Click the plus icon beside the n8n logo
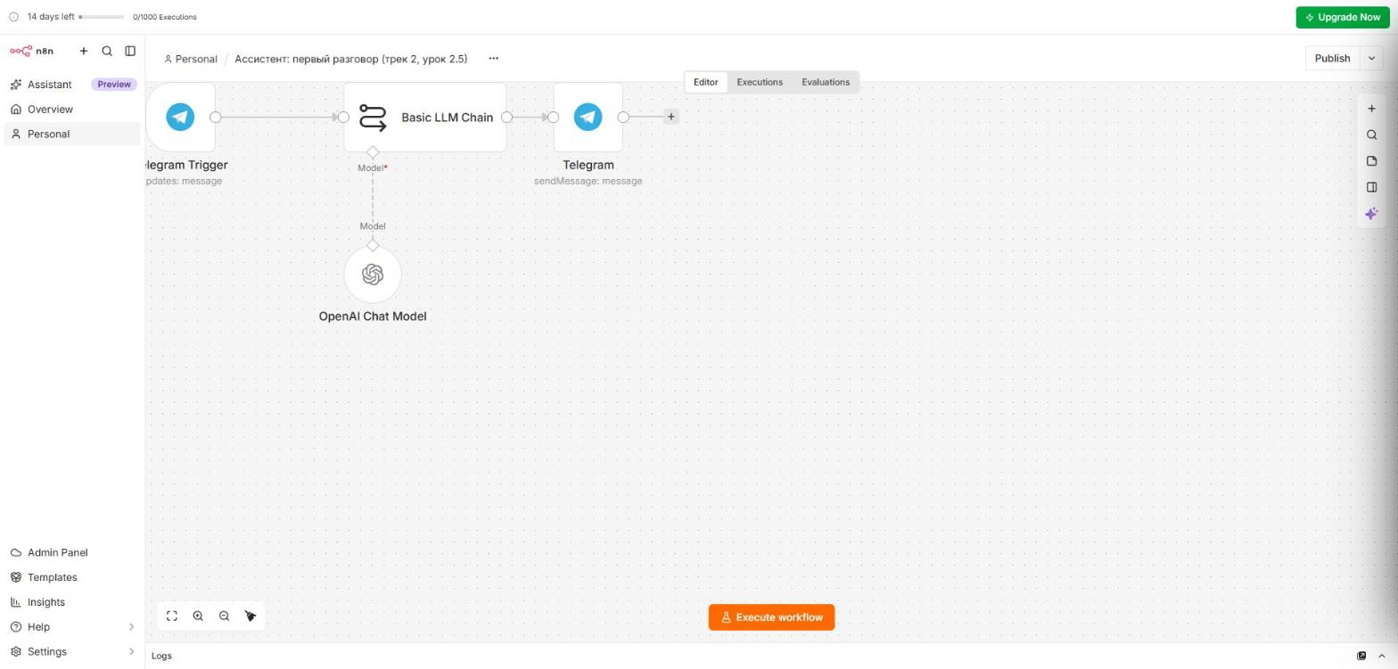The width and height of the screenshot is (1398, 669). (x=84, y=51)
